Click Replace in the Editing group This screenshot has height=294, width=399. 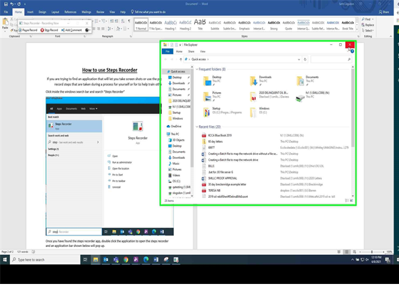click(x=368, y=25)
